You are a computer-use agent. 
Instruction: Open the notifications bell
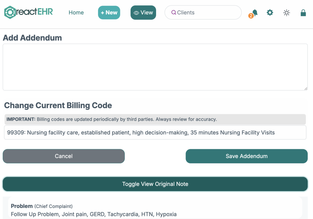[x=255, y=13]
